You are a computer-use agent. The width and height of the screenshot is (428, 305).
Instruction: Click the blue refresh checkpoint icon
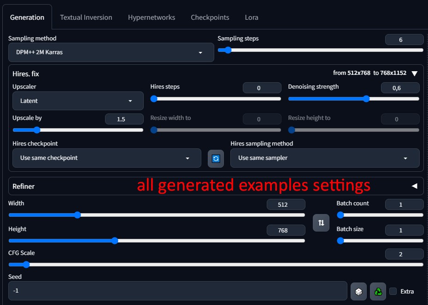pyautogui.click(x=216, y=158)
